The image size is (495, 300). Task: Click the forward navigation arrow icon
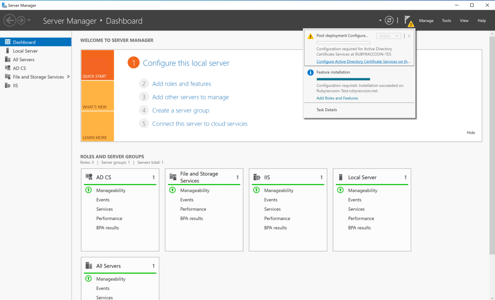[21, 21]
